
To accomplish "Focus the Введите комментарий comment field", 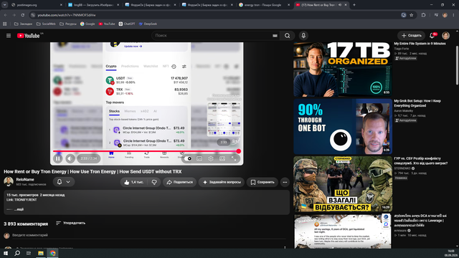I will point(149,235).
